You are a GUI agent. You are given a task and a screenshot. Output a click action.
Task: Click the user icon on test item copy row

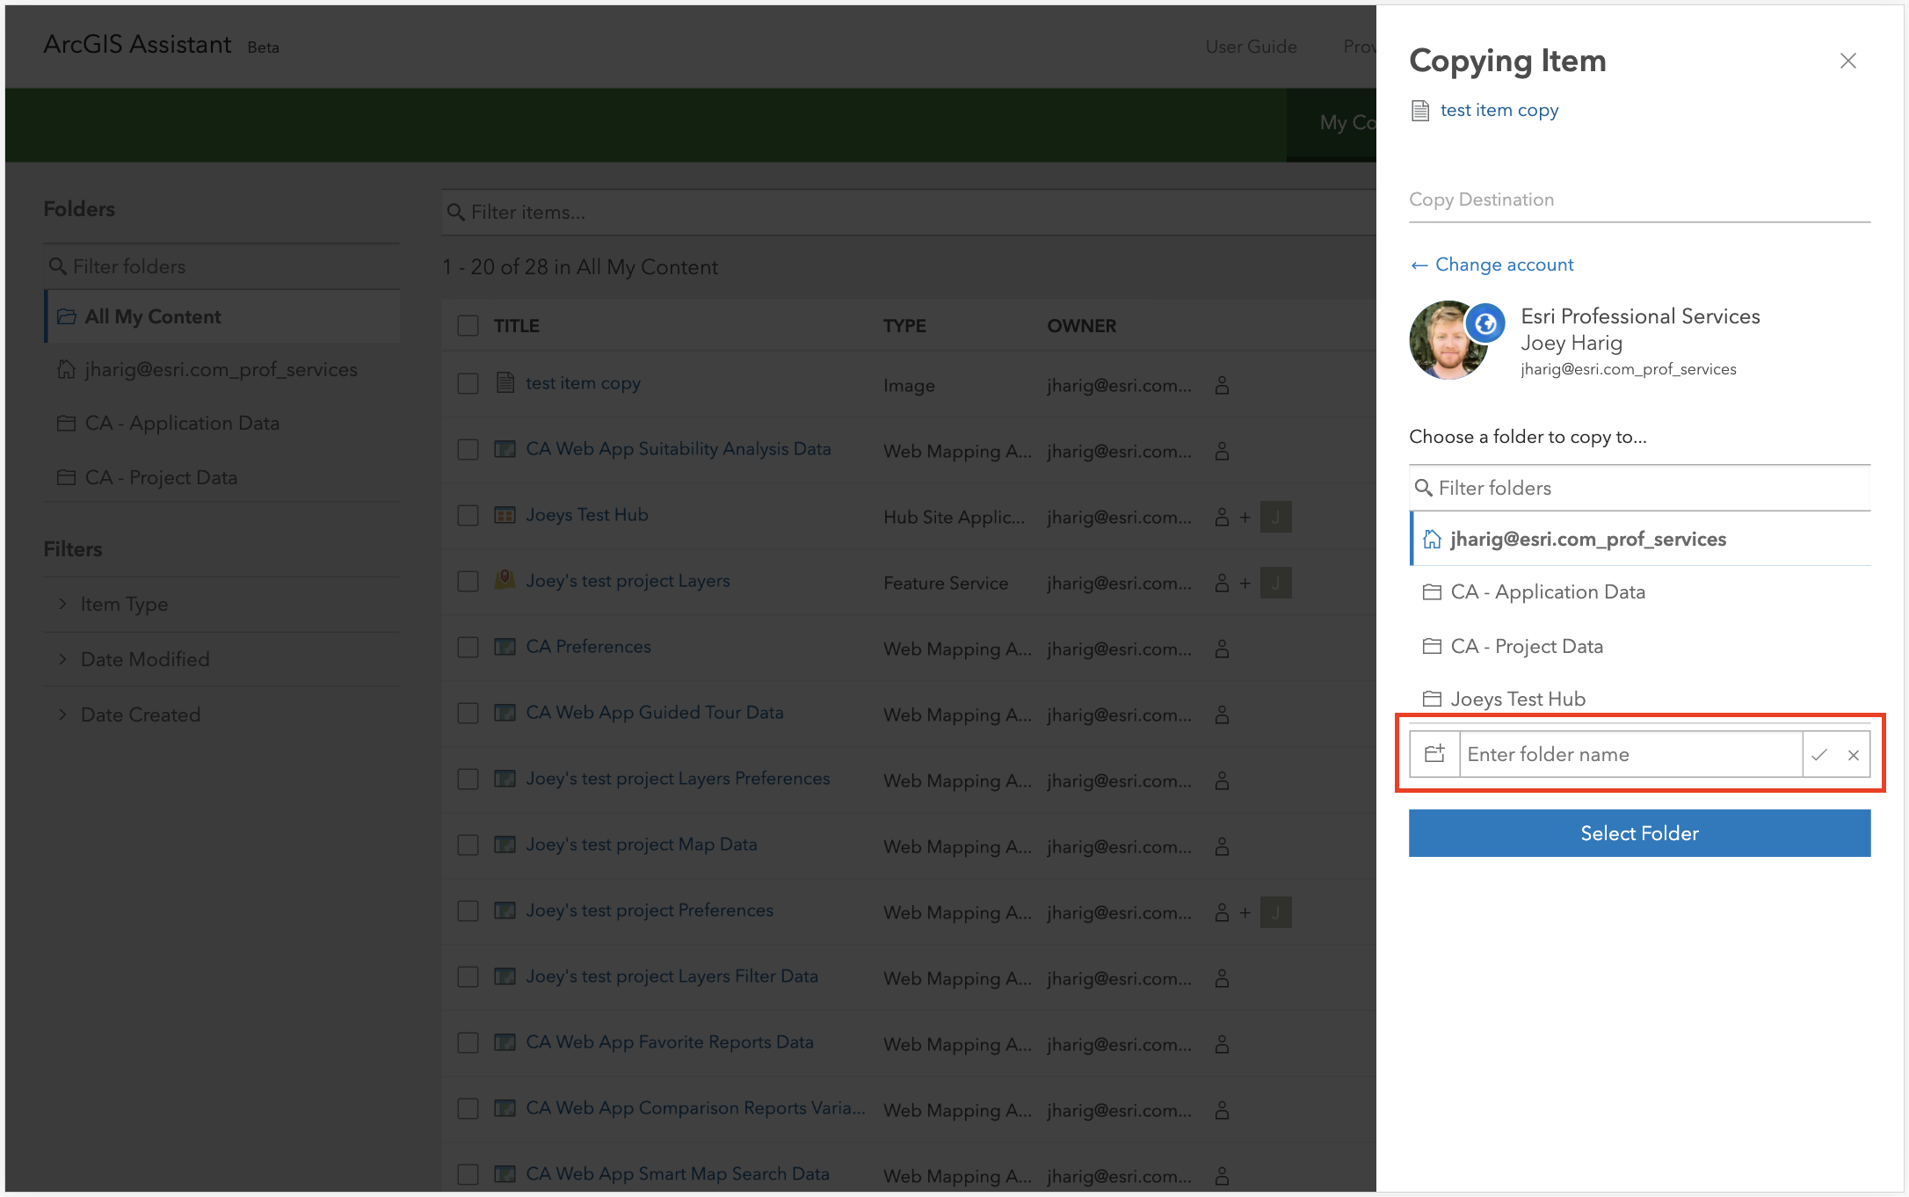(1222, 385)
